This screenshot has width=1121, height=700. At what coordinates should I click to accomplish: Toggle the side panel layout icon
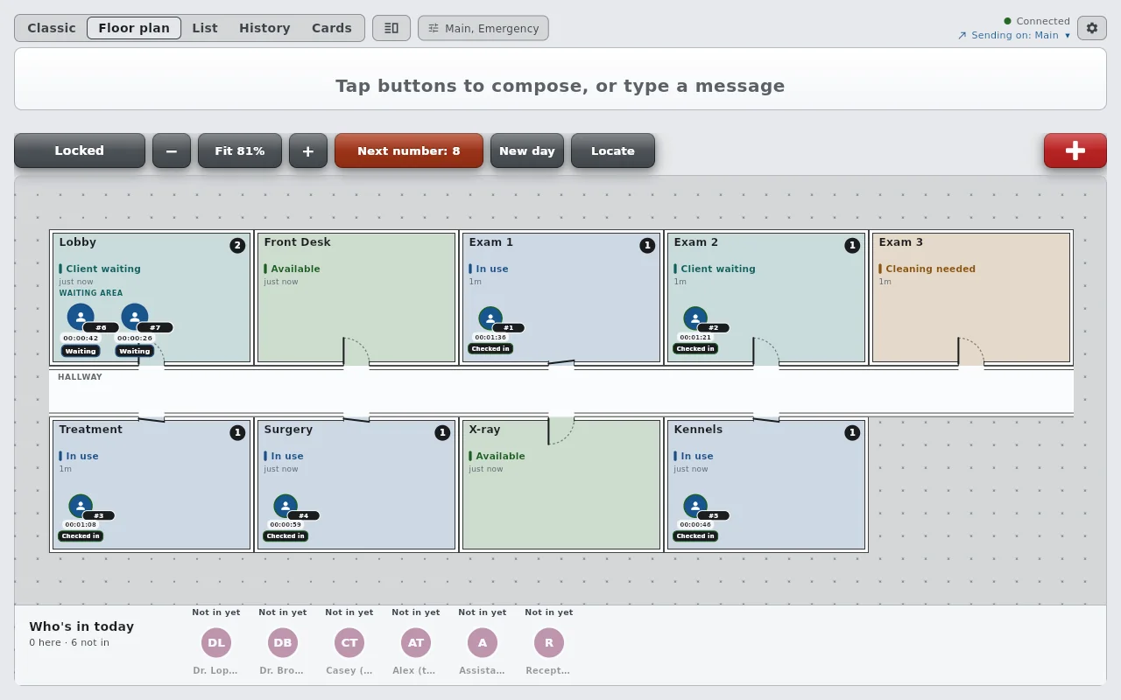pos(391,28)
